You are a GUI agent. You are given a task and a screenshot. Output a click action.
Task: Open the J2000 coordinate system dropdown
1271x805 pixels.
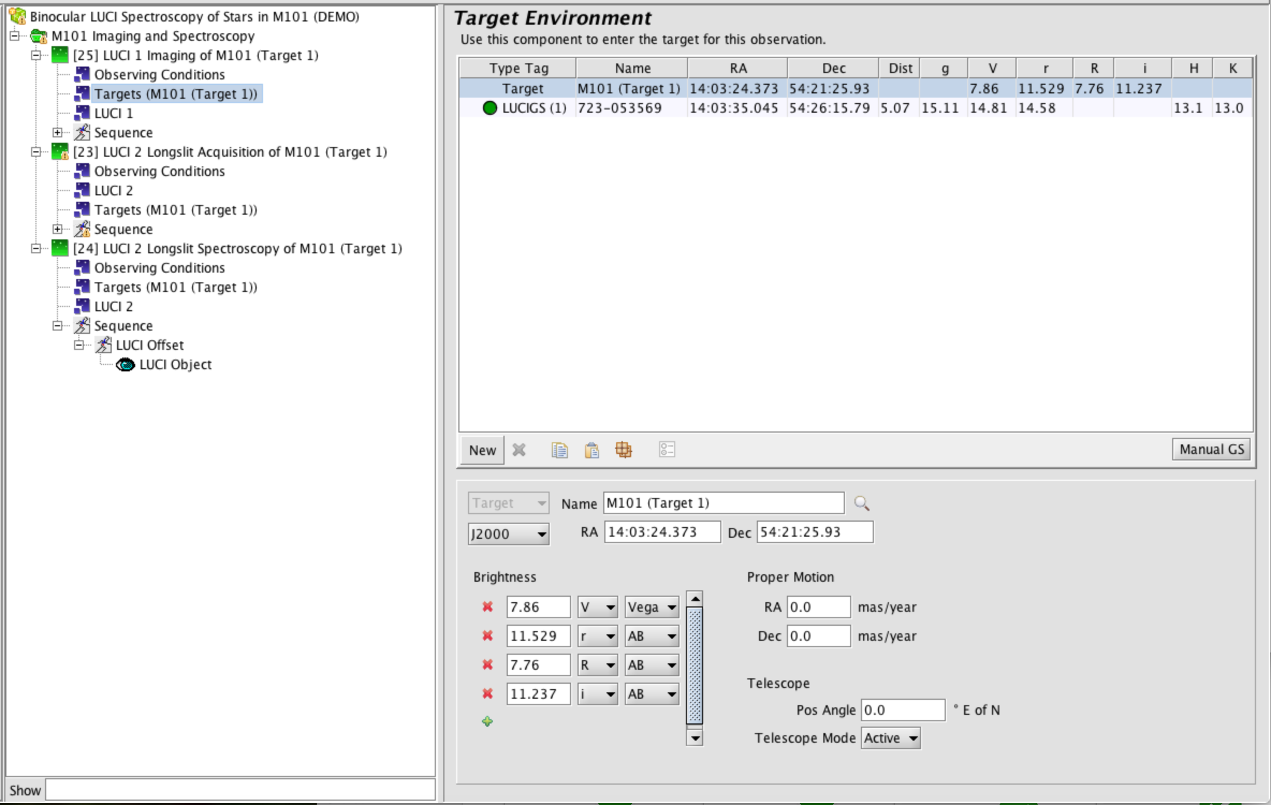pos(508,533)
